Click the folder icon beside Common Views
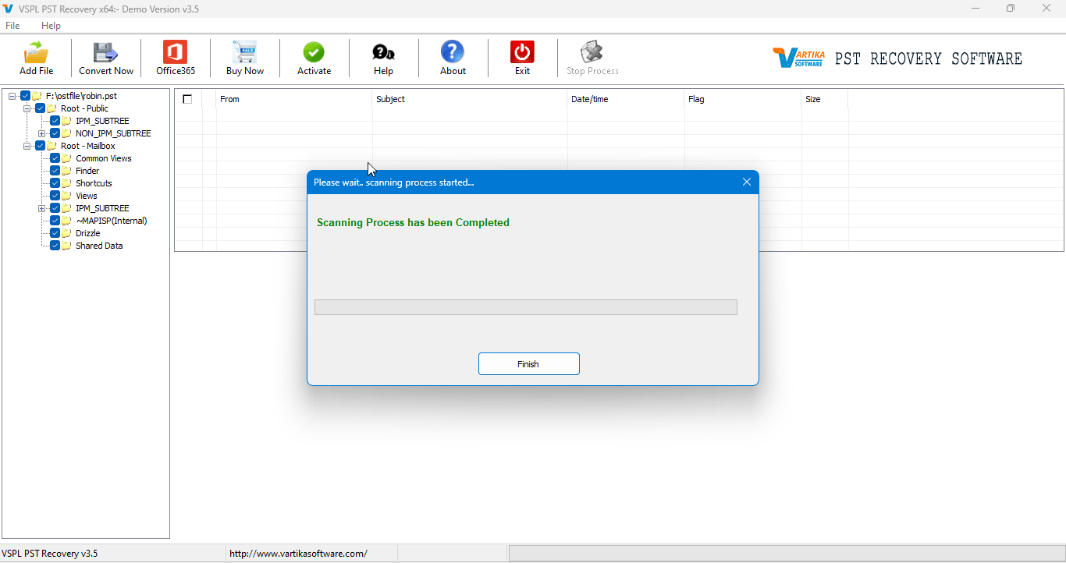This screenshot has height=563, width=1066. coord(67,158)
